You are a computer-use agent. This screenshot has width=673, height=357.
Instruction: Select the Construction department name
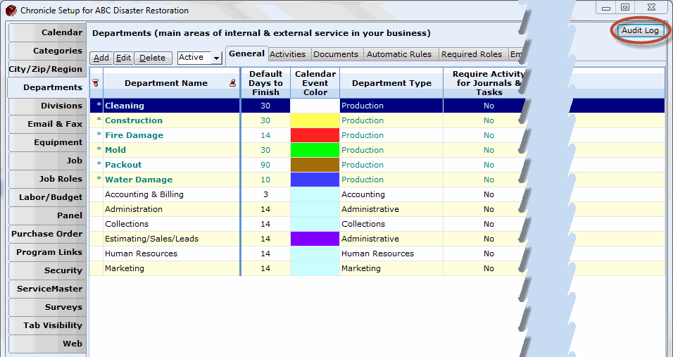point(134,120)
